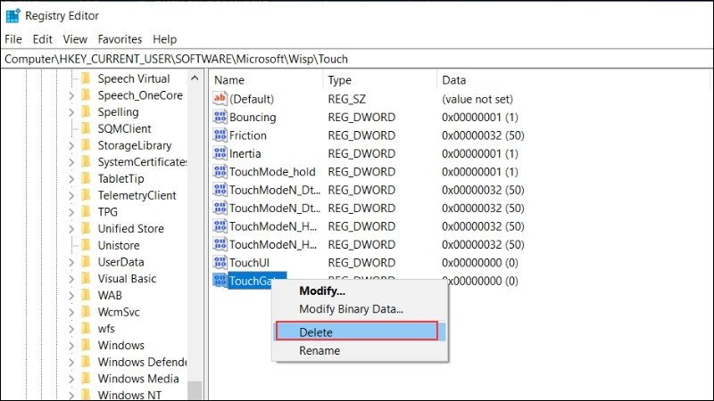Screen dimensions: 714x401
Task: Open the Favorites menu
Action: (x=120, y=39)
